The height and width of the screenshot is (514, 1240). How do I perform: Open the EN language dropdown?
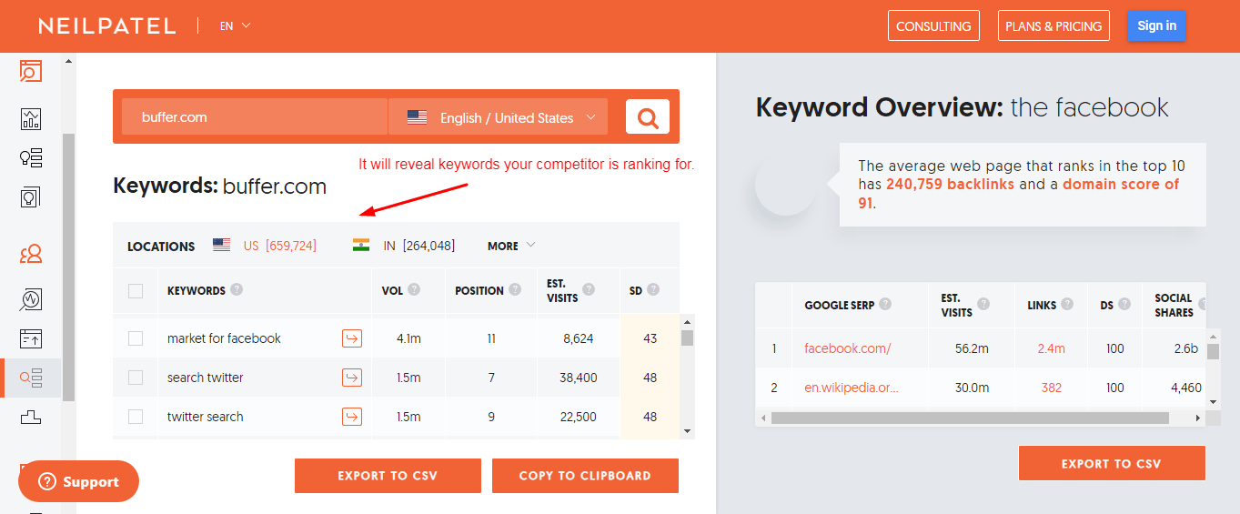(x=235, y=25)
